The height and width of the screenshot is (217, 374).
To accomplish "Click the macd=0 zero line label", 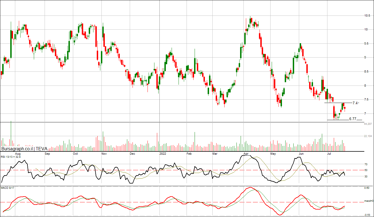I will point(369,201).
